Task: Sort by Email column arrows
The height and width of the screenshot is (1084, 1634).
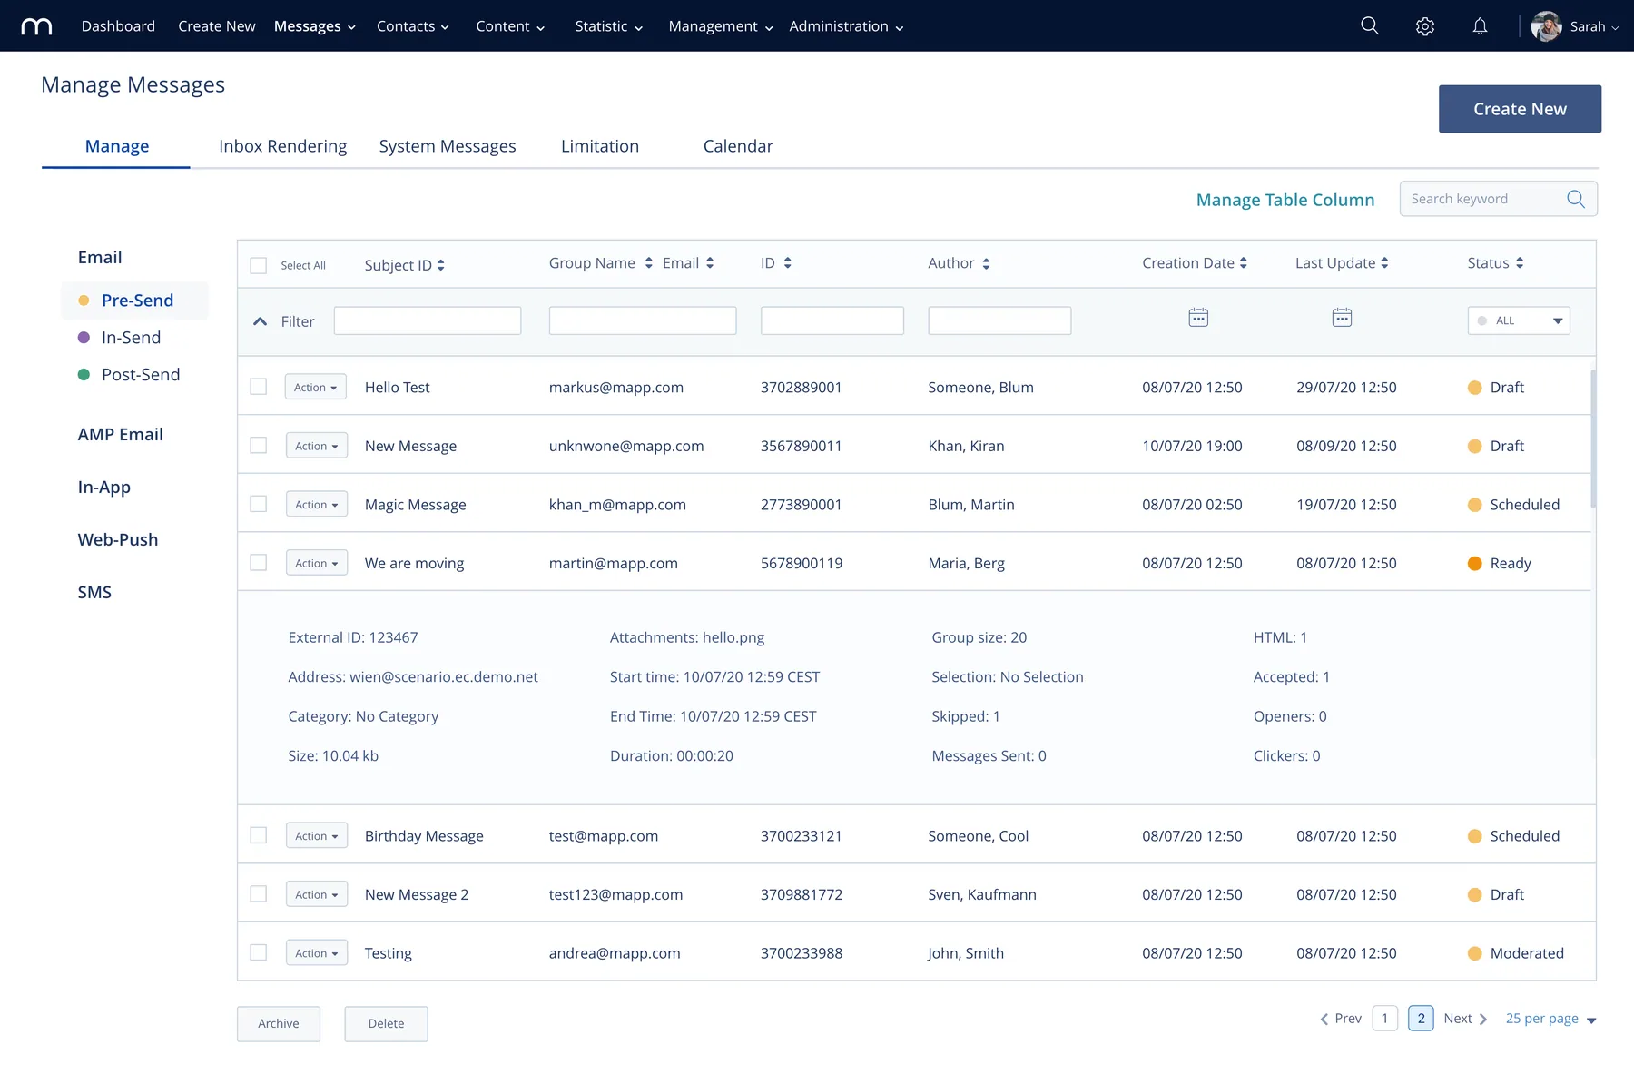Action: coord(710,263)
